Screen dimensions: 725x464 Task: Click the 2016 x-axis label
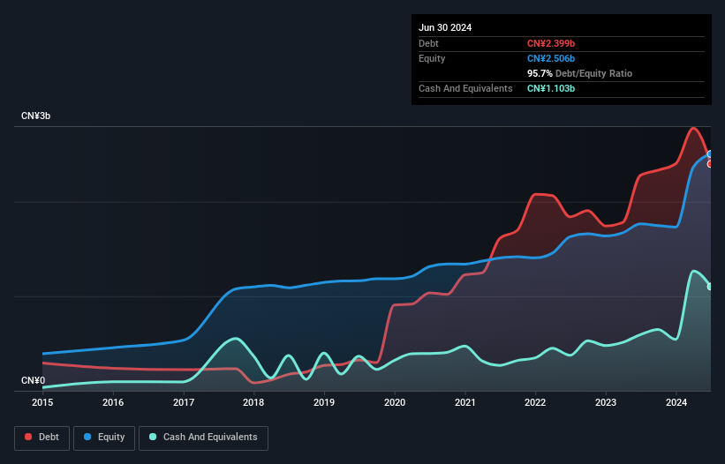[x=113, y=402]
